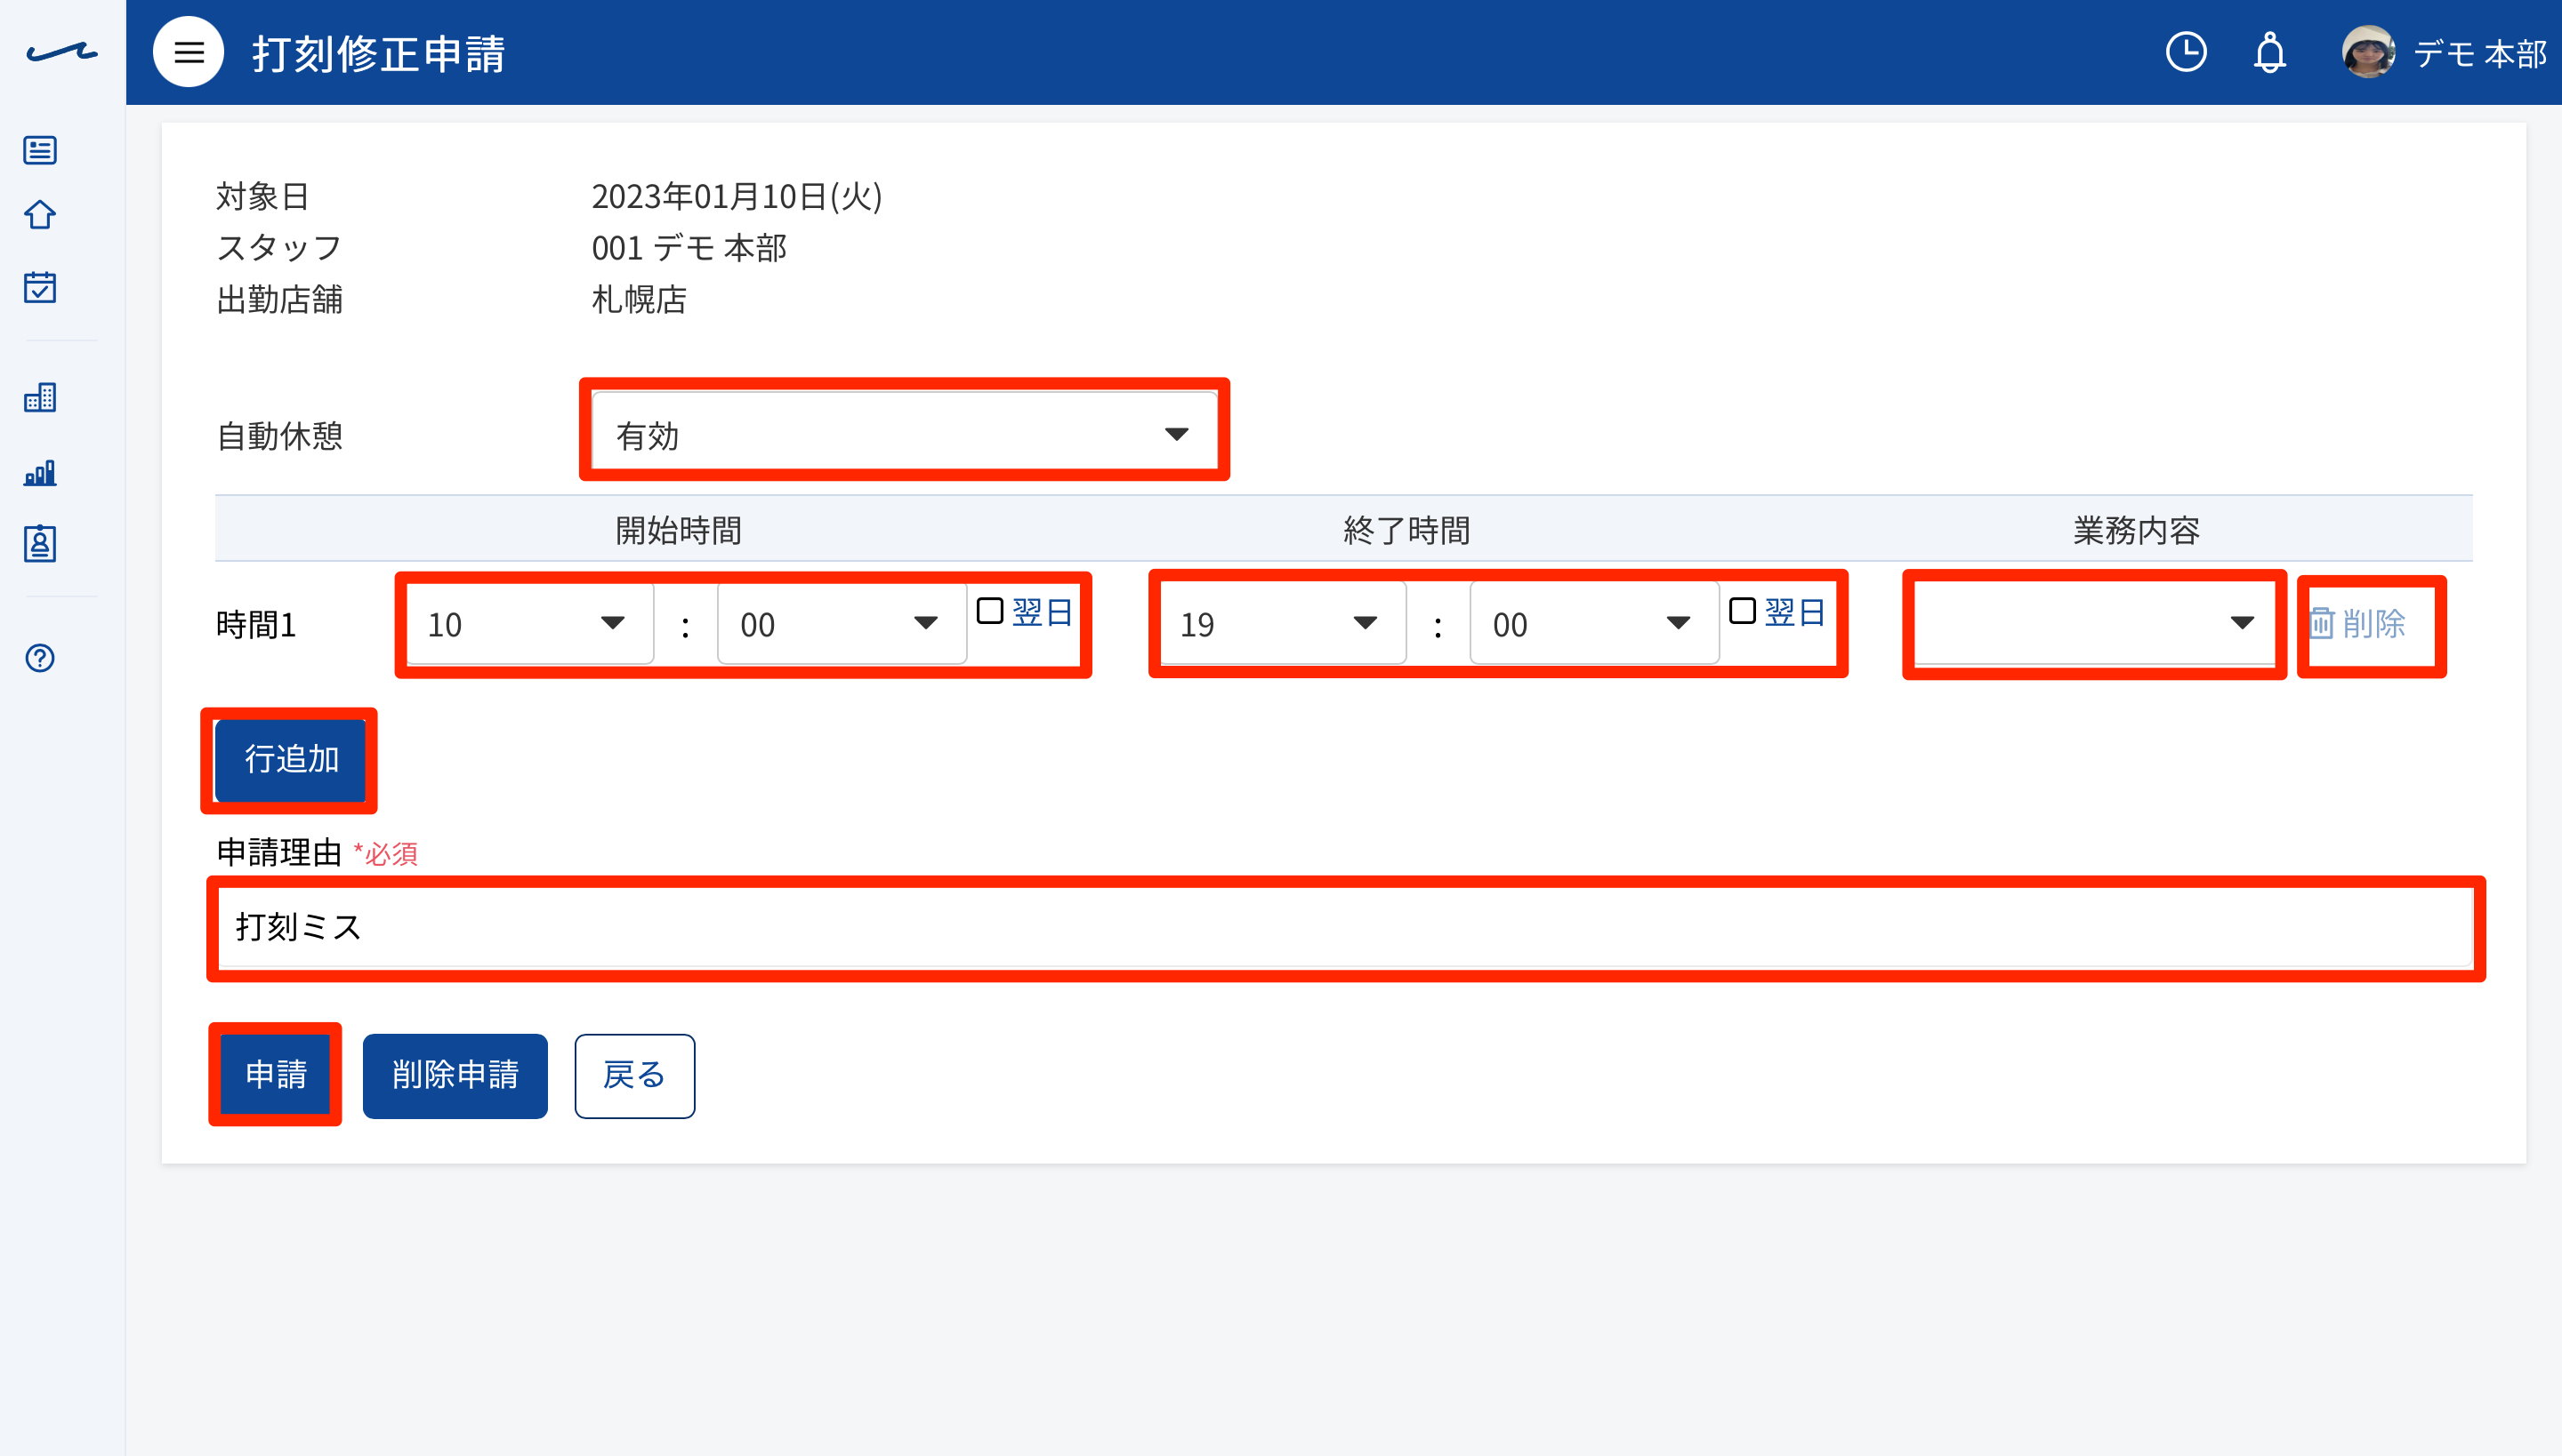
Task: Click the 2023年01月10日(火) date text
Action: tap(737, 196)
